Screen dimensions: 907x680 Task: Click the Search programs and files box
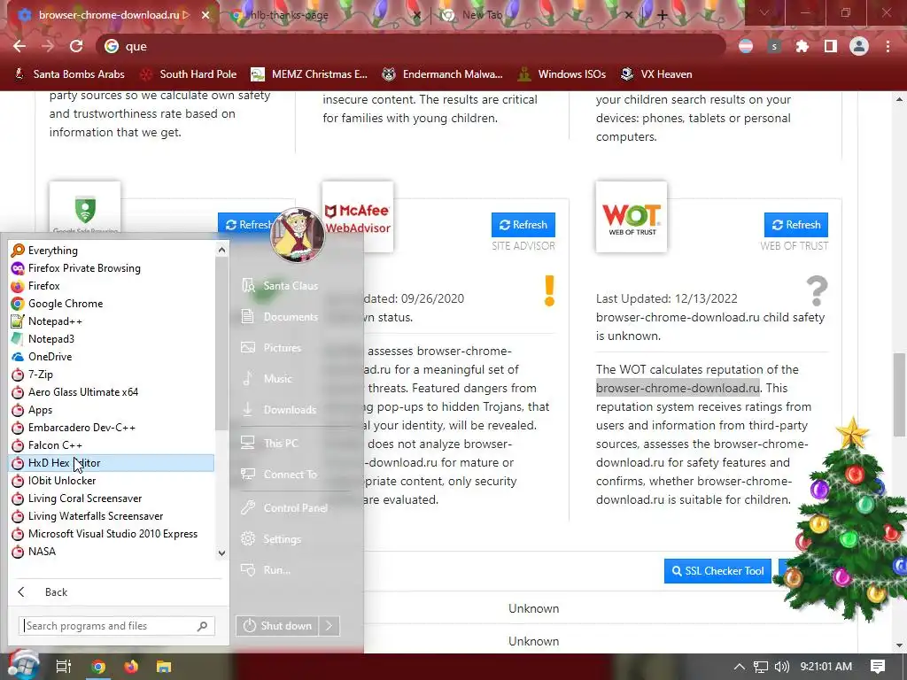click(x=116, y=626)
